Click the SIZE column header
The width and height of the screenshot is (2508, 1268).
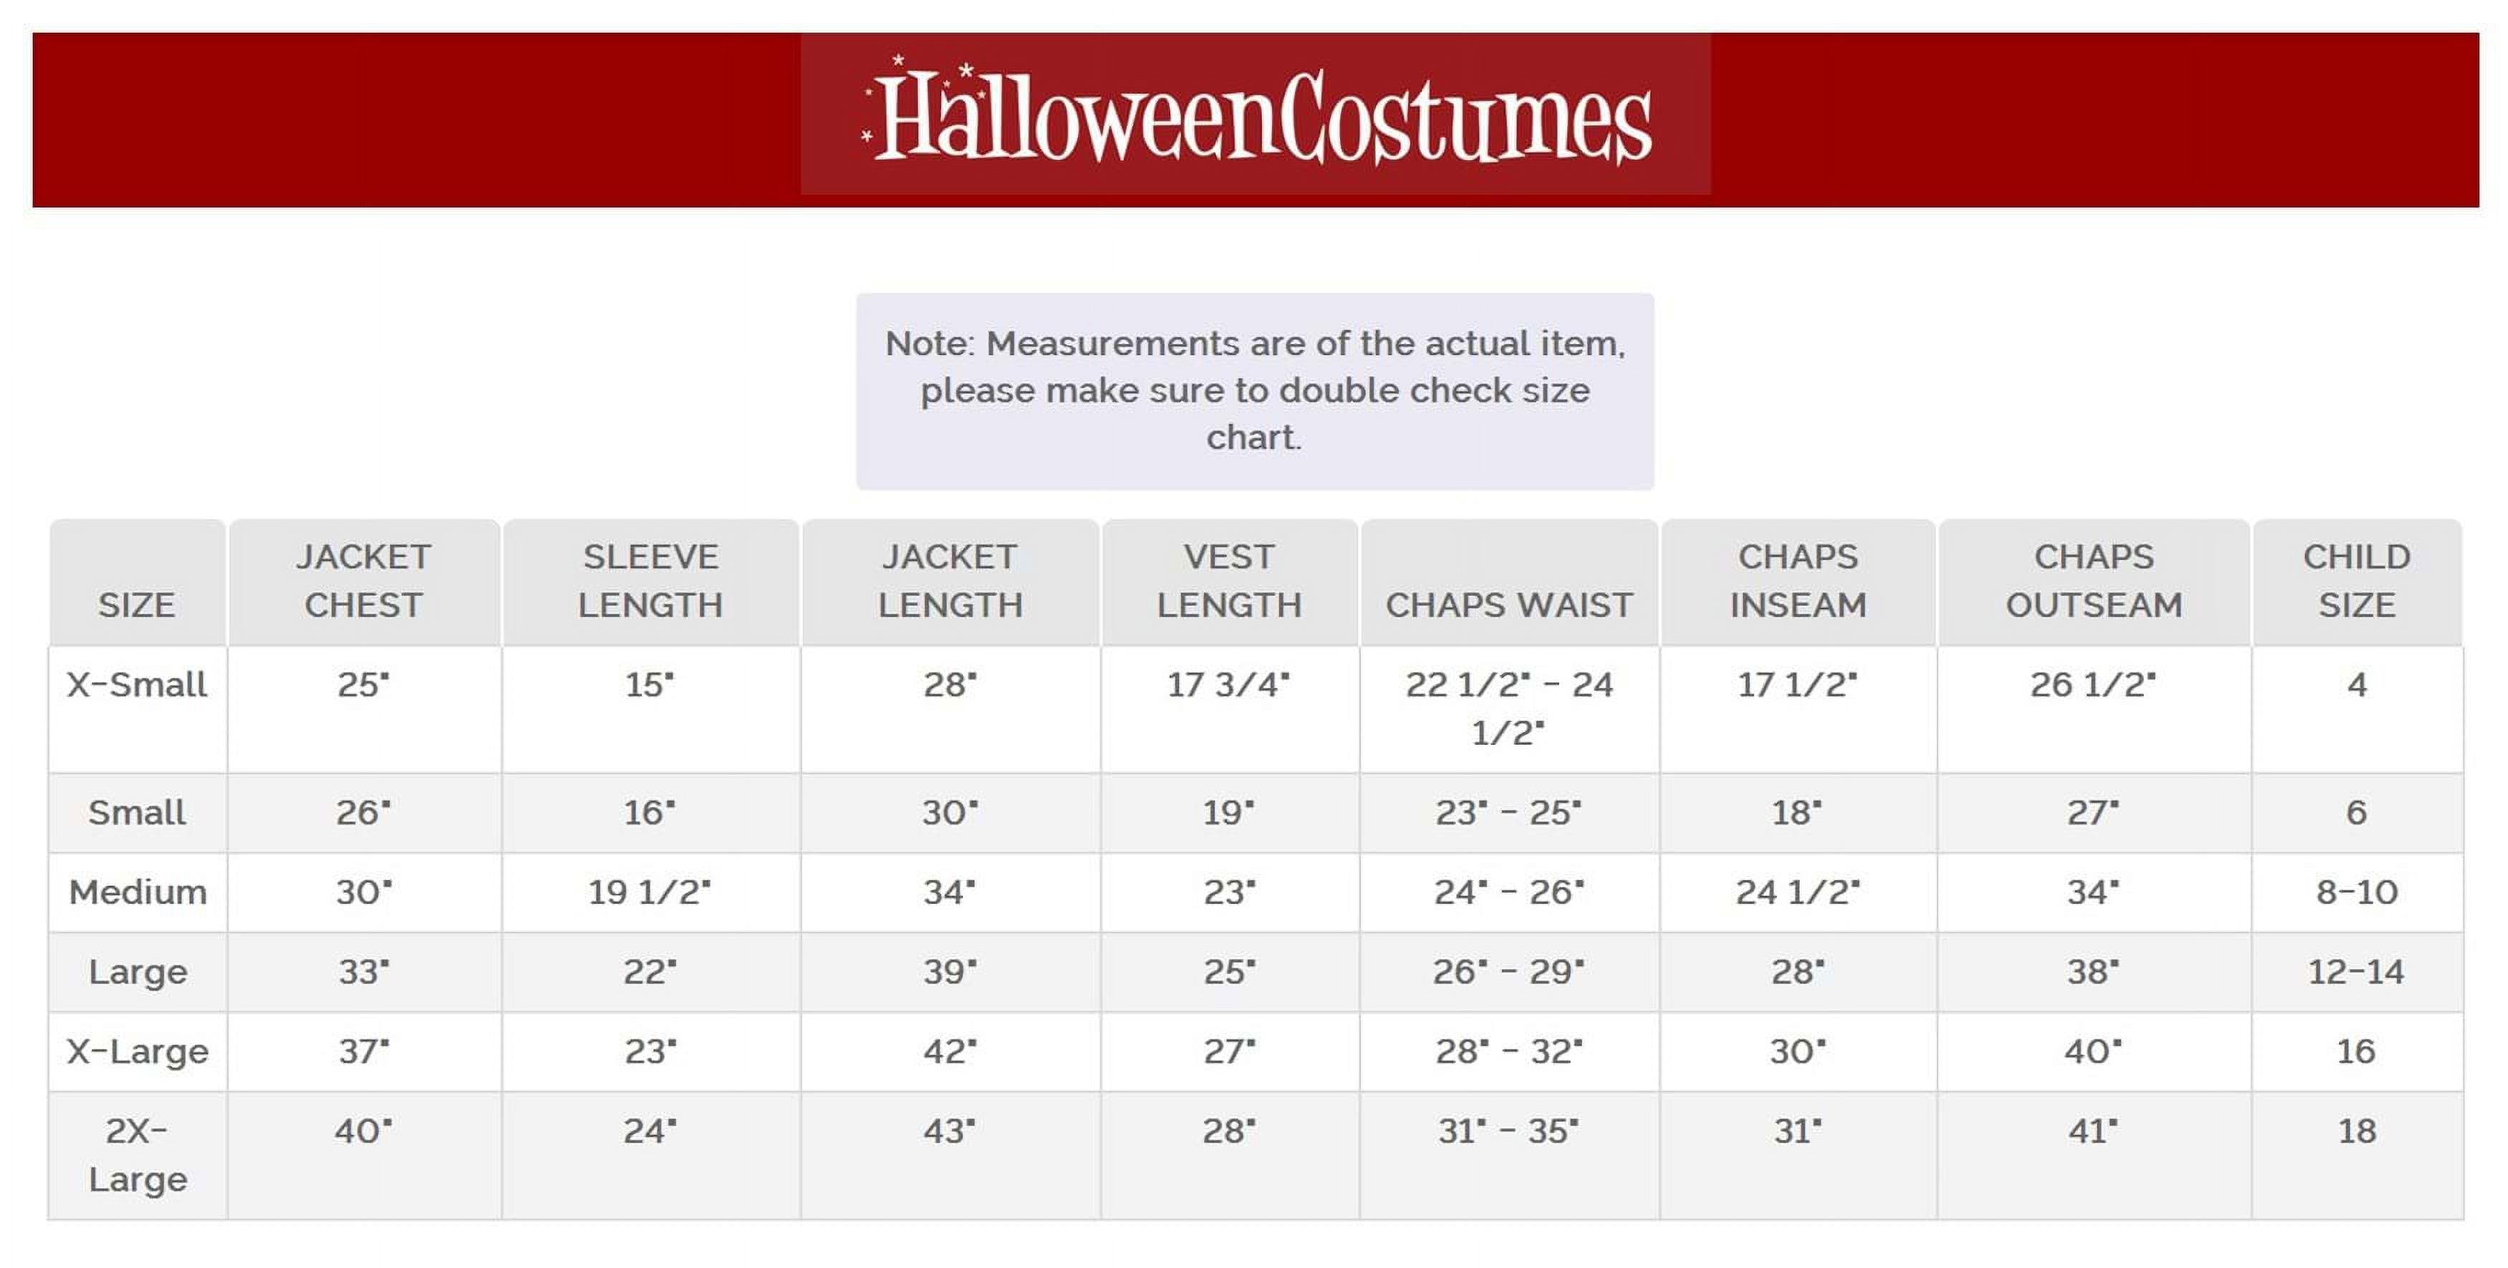coord(138,582)
